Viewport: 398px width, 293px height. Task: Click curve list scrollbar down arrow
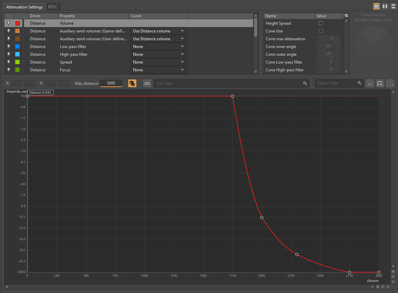point(256,72)
